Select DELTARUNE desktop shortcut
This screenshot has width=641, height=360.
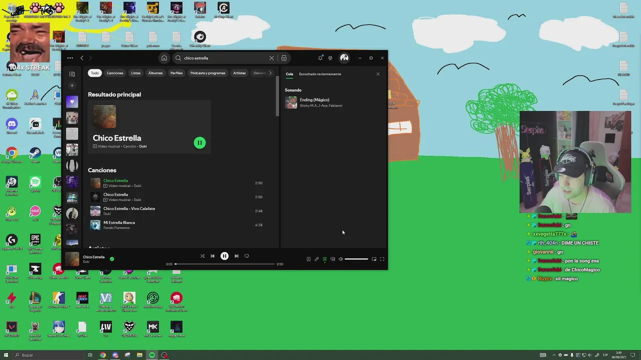tap(129, 329)
